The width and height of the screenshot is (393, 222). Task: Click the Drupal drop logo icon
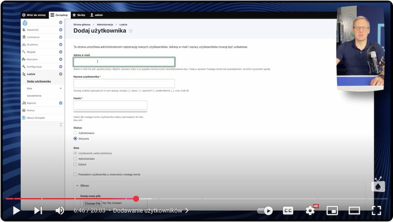click(x=25, y=23)
